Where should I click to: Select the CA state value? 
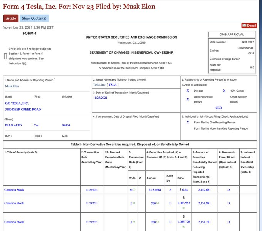36,125
